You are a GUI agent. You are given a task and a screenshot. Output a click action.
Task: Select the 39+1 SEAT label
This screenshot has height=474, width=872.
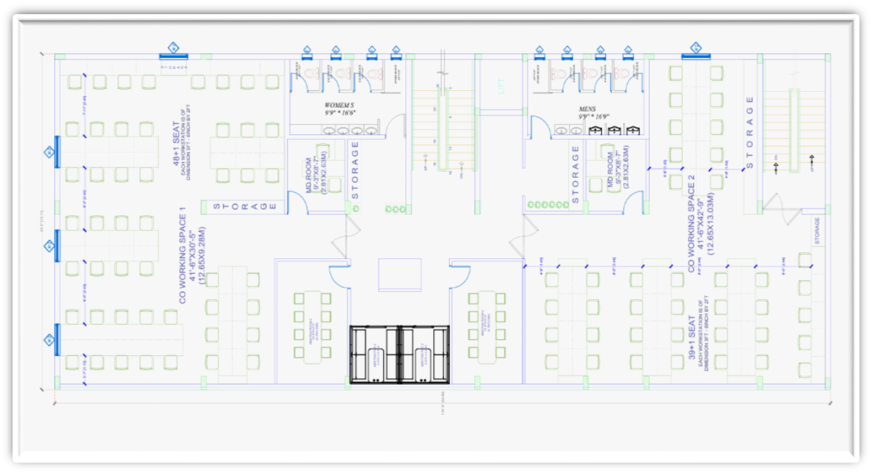[x=691, y=338]
